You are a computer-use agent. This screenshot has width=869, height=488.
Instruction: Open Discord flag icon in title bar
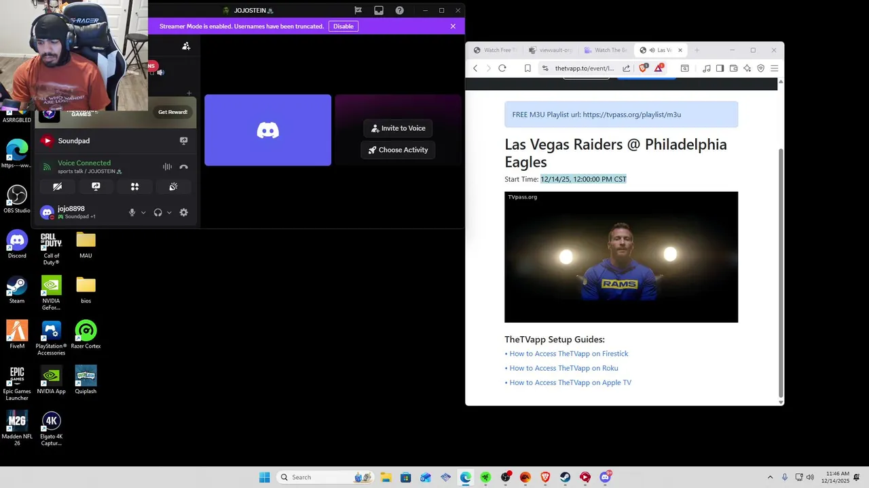tap(358, 10)
